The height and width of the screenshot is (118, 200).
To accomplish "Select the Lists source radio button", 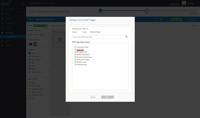I will [x=82, y=32].
